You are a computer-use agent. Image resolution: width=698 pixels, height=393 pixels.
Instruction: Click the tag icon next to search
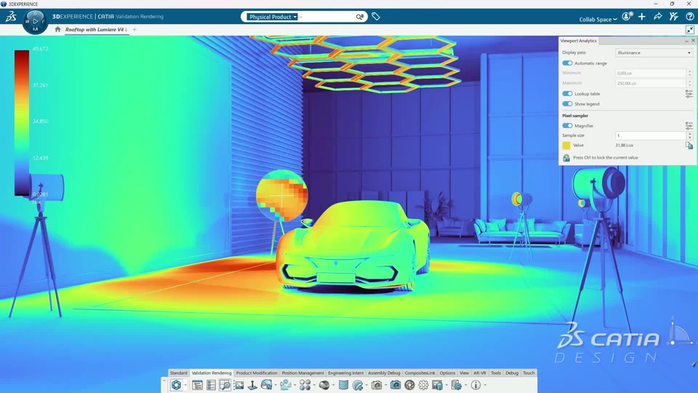point(376,17)
